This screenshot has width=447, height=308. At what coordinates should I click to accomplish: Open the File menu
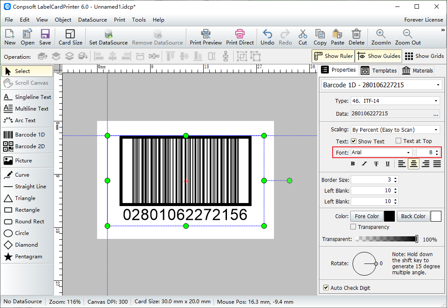coord(9,20)
